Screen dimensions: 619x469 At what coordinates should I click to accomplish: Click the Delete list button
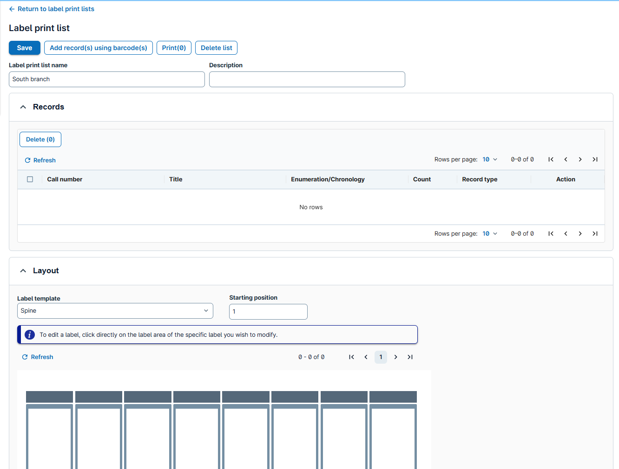click(x=216, y=48)
